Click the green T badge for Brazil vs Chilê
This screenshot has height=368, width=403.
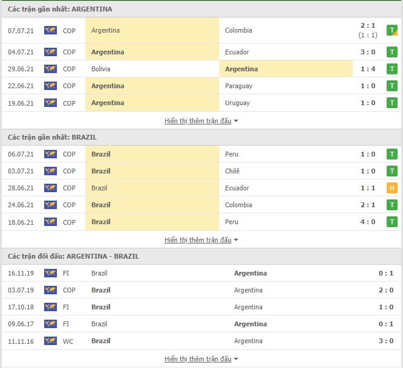392,171
